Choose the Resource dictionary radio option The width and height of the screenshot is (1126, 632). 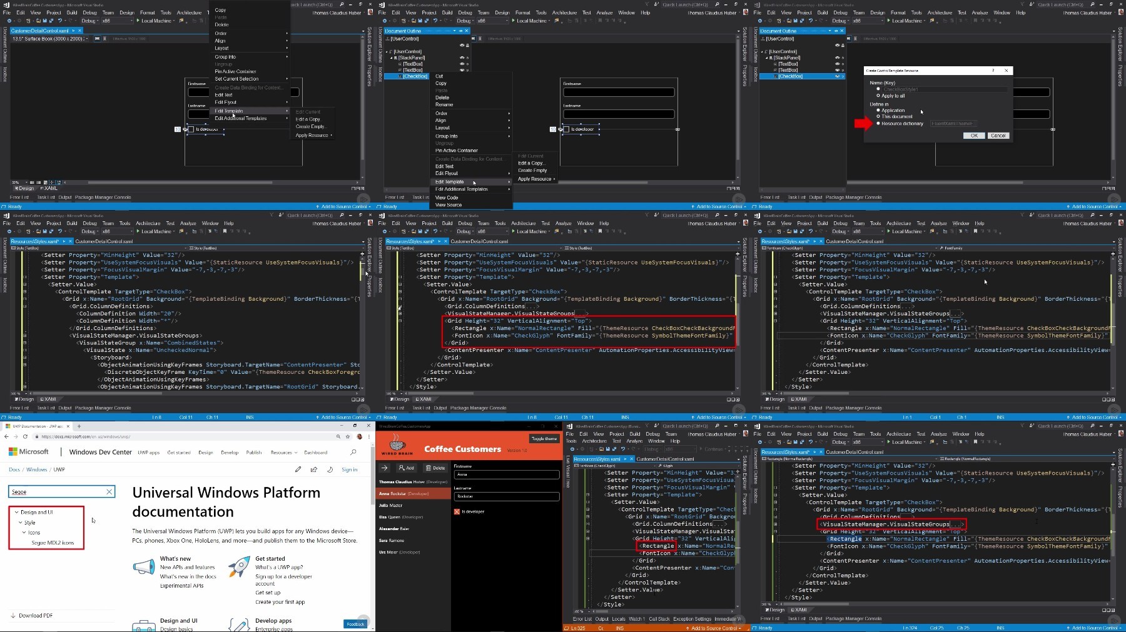point(878,124)
